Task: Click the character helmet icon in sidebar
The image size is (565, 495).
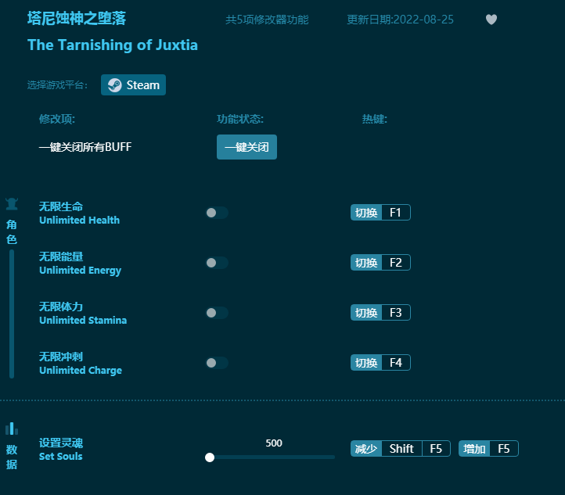Action: coord(12,204)
